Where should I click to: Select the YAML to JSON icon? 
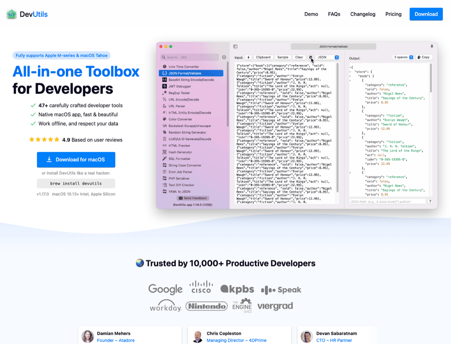165,192
